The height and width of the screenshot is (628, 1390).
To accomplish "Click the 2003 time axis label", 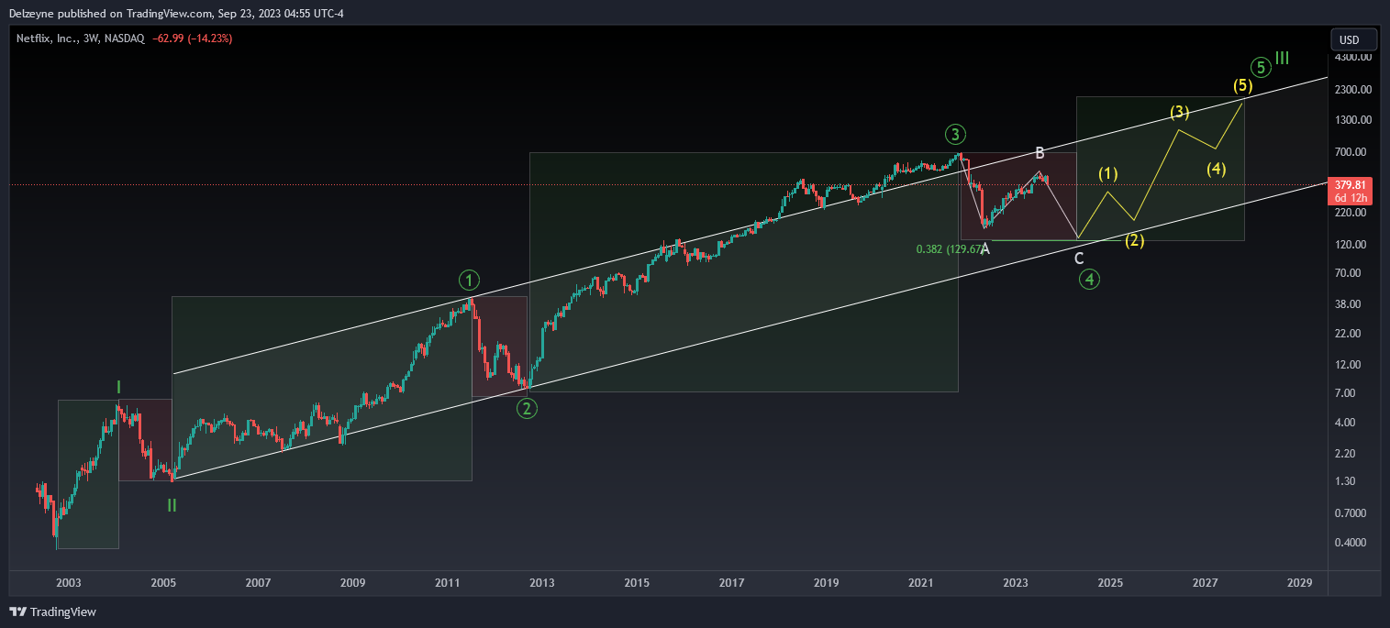I will pos(69,583).
